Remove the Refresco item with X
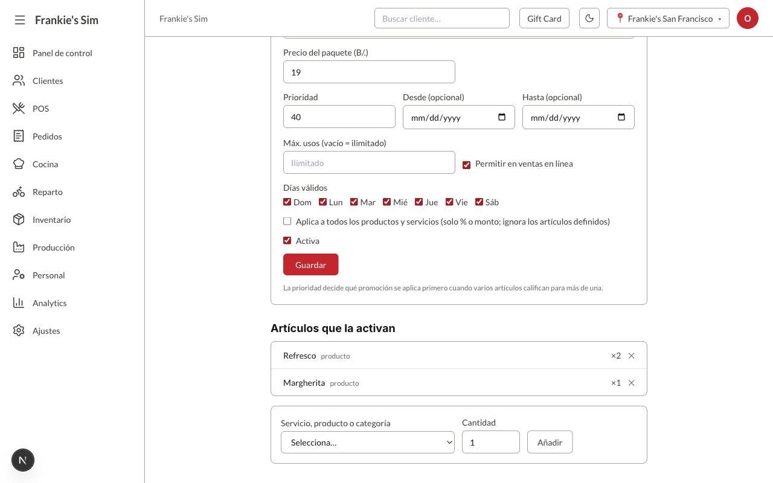 632,356
